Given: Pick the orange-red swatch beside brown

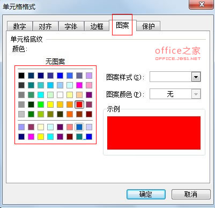Looking at the screenshot, I should point(70,114).
